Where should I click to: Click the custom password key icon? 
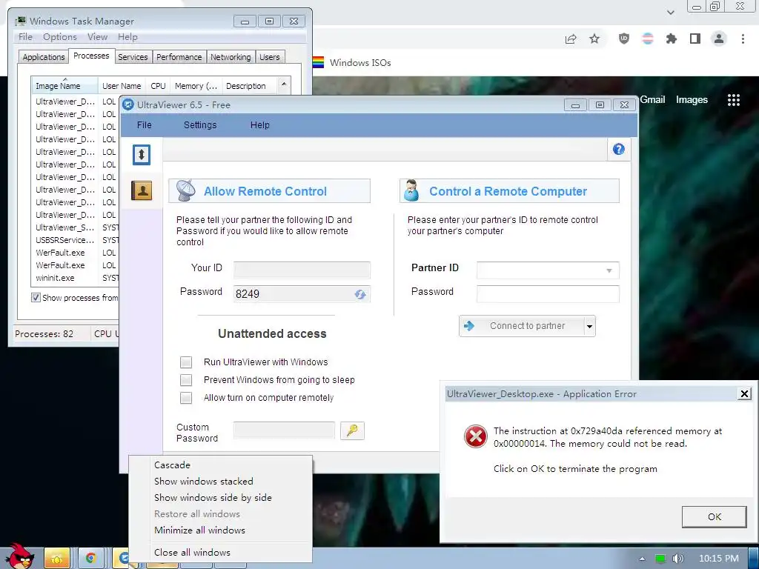coord(352,430)
